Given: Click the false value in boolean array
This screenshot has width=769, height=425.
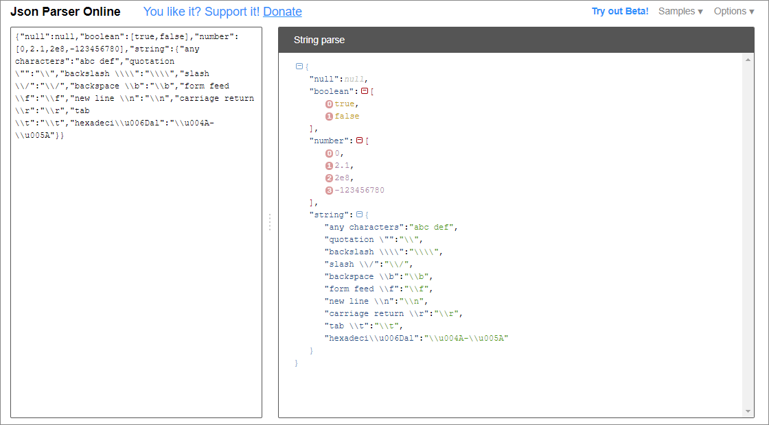Looking at the screenshot, I should click(x=347, y=116).
